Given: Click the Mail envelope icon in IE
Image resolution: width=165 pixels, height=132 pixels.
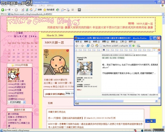Looking at the screenshot, I should pos(62,10).
